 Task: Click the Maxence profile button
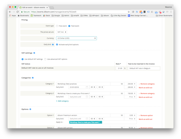click(168, 7)
